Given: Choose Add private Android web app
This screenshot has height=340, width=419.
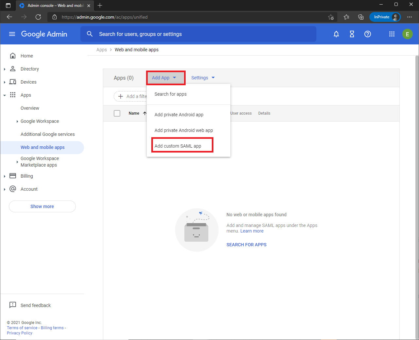Looking at the screenshot, I should pos(189,130).
